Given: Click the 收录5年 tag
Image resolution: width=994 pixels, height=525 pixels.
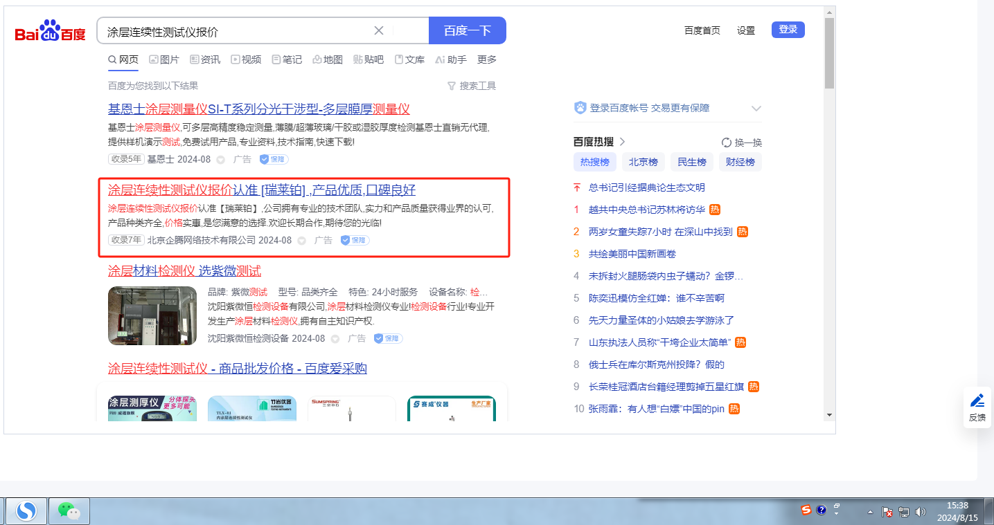Looking at the screenshot, I should click(x=126, y=159).
